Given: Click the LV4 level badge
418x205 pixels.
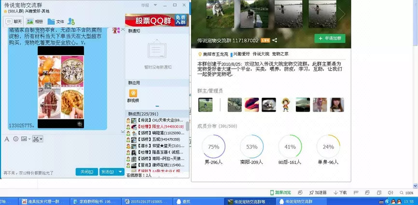Looking at the screenshot, I should 265,40.
